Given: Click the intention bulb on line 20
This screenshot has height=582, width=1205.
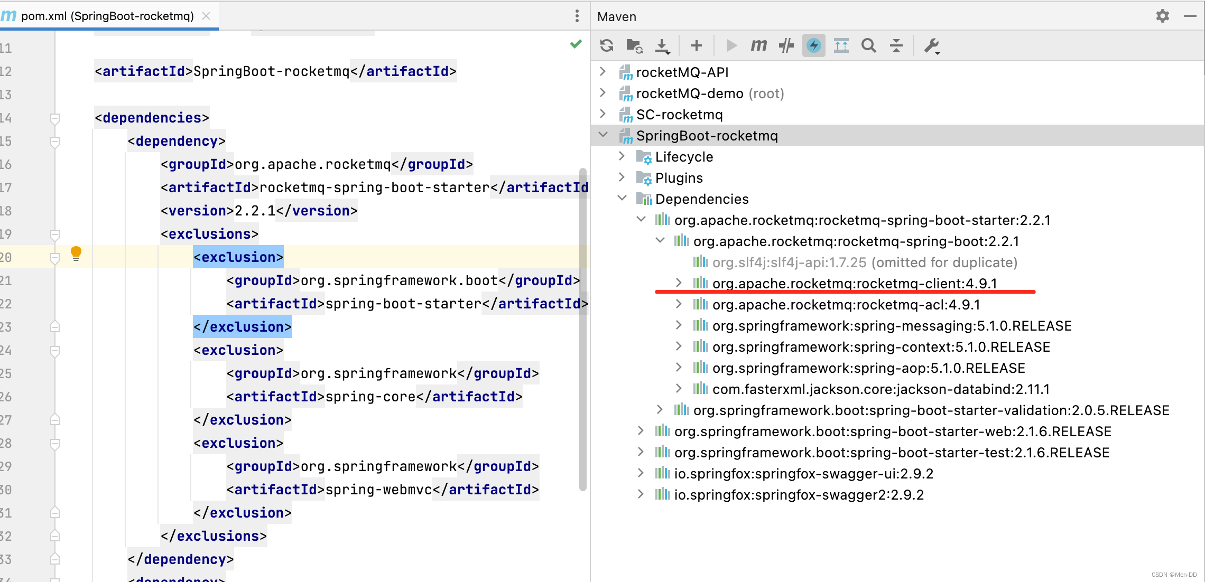Looking at the screenshot, I should pos(76,254).
